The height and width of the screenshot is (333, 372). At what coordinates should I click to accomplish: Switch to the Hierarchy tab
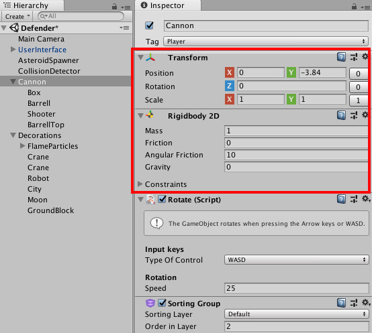(32, 5)
